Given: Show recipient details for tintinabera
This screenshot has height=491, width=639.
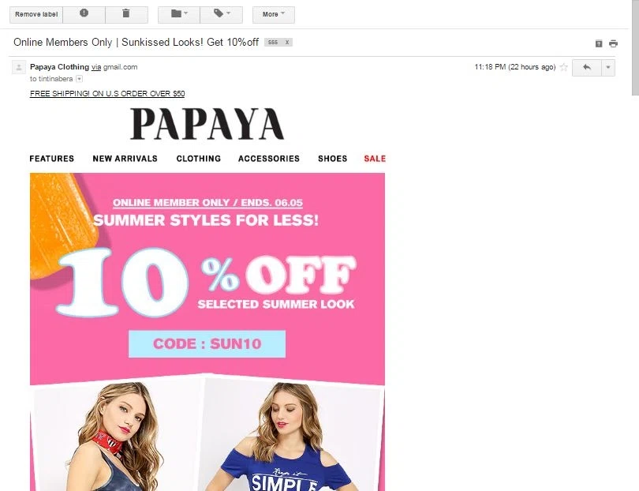Looking at the screenshot, I should pos(80,79).
